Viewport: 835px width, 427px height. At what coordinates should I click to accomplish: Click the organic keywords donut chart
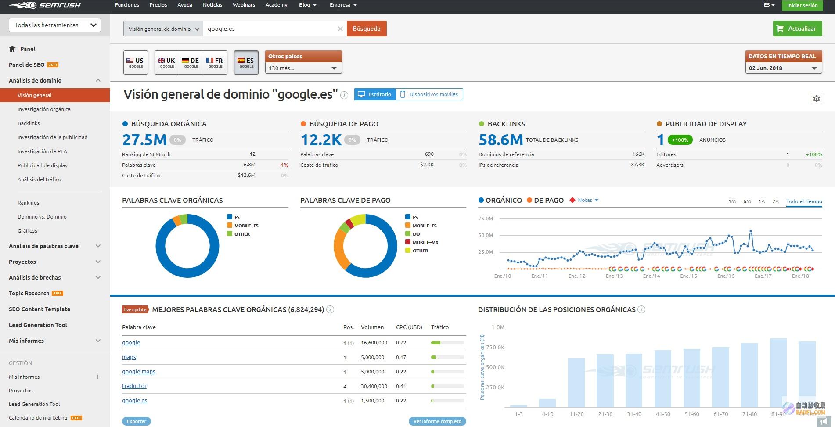click(x=187, y=246)
